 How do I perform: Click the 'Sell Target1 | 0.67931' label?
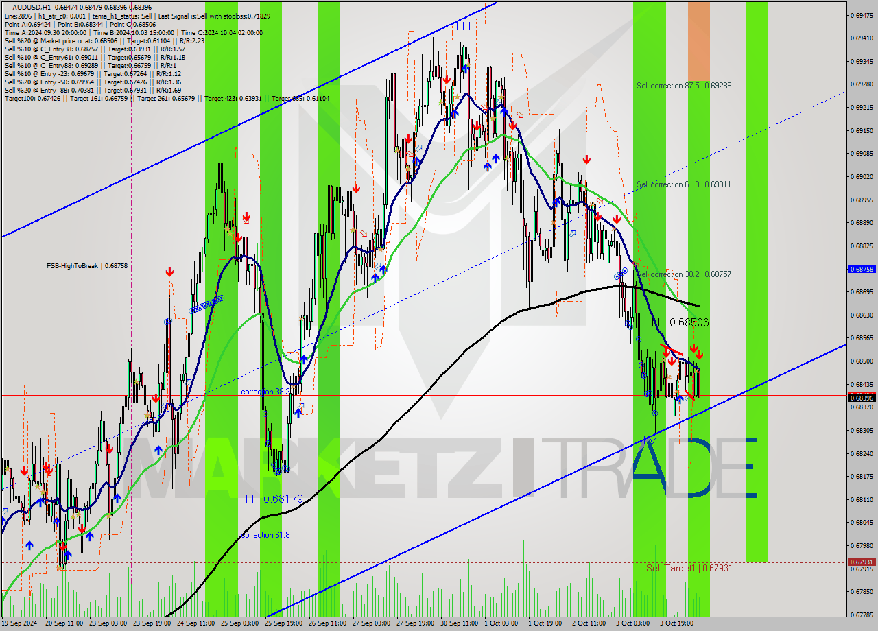pos(689,569)
